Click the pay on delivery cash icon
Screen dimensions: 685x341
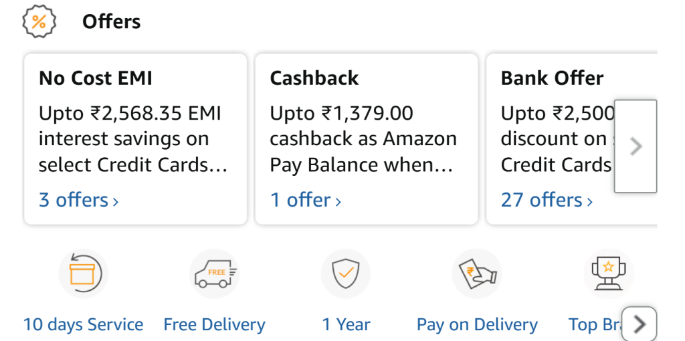pyautogui.click(x=477, y=273)
